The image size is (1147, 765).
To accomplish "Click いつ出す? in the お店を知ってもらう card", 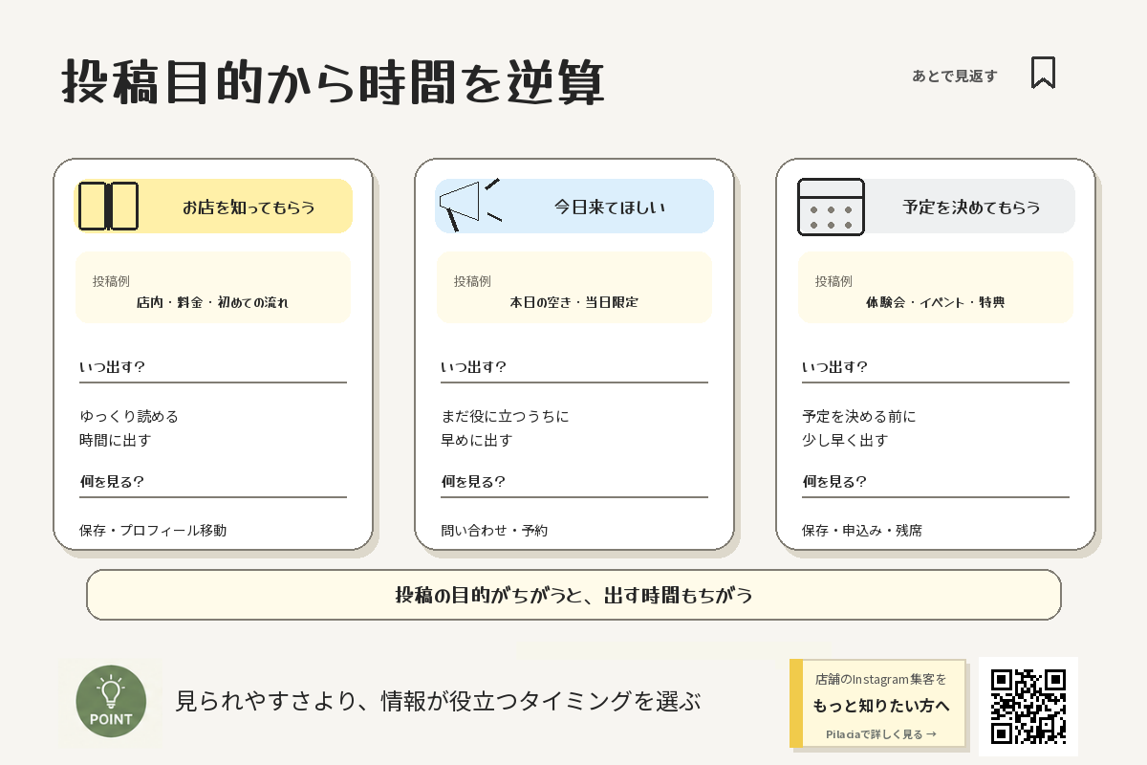I will (x=113, y=367).
